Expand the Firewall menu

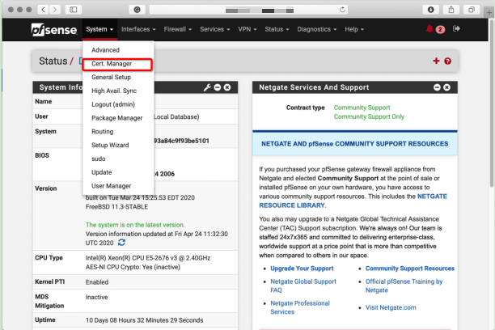pos(178,29)
